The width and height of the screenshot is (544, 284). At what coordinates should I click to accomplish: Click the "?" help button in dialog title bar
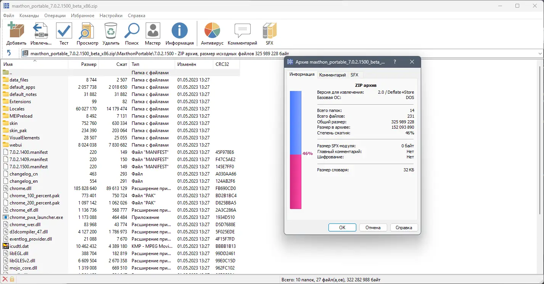click(394, 62)
